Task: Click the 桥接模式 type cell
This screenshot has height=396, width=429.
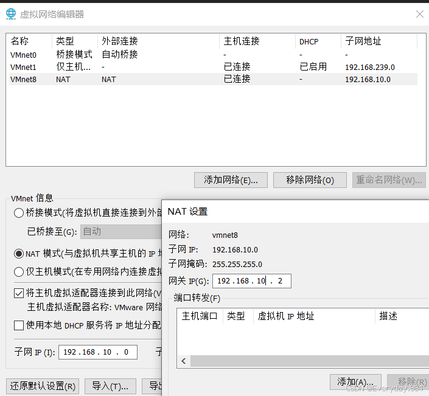Action: coord(74,54)
